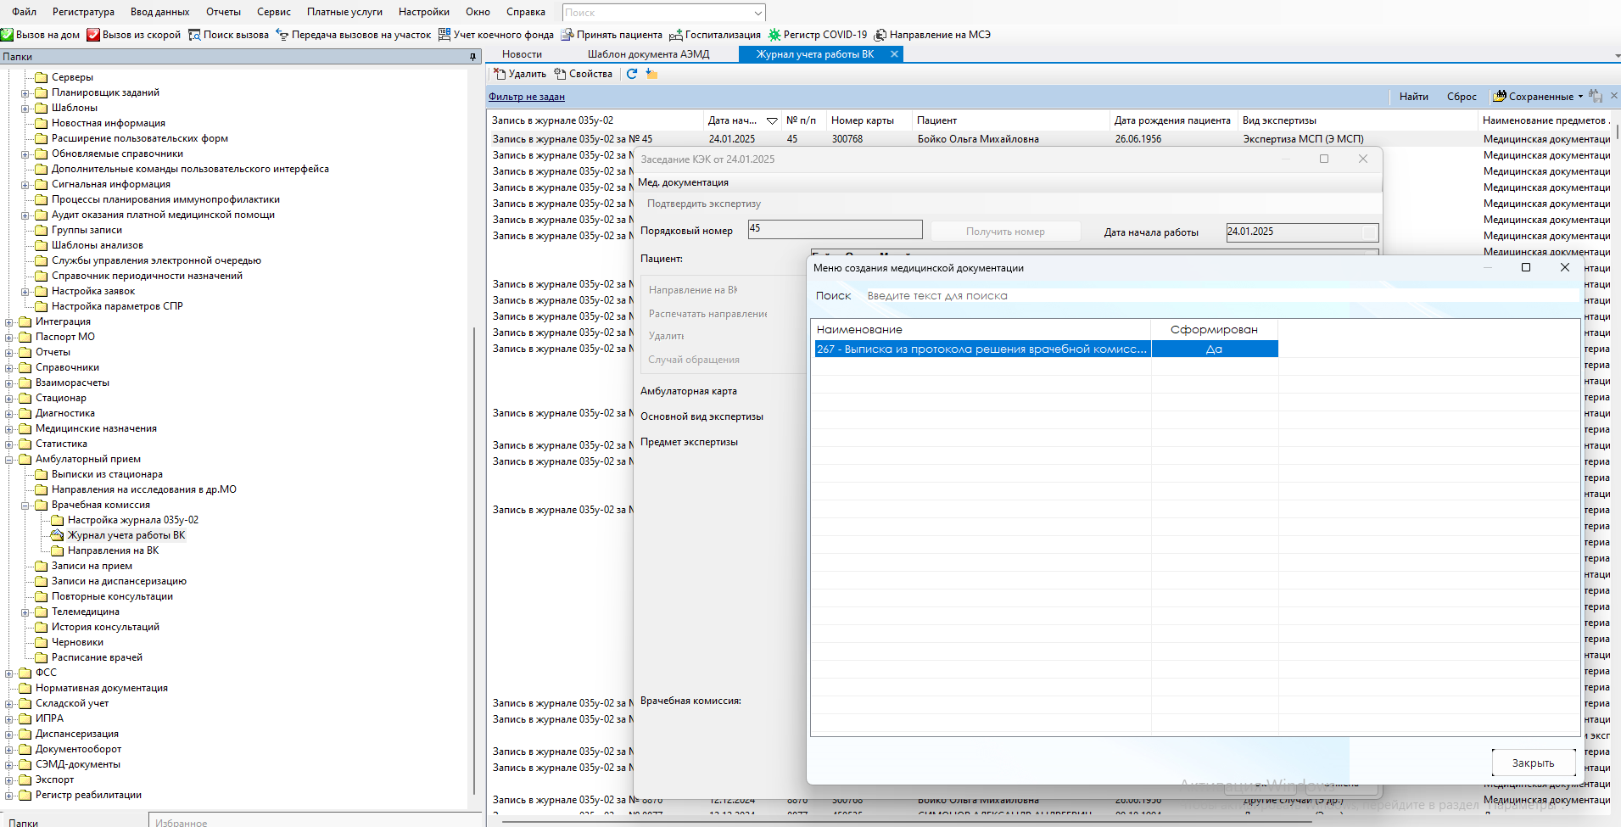
Task: Pin the Папки panel
Action: coord(473,57)
